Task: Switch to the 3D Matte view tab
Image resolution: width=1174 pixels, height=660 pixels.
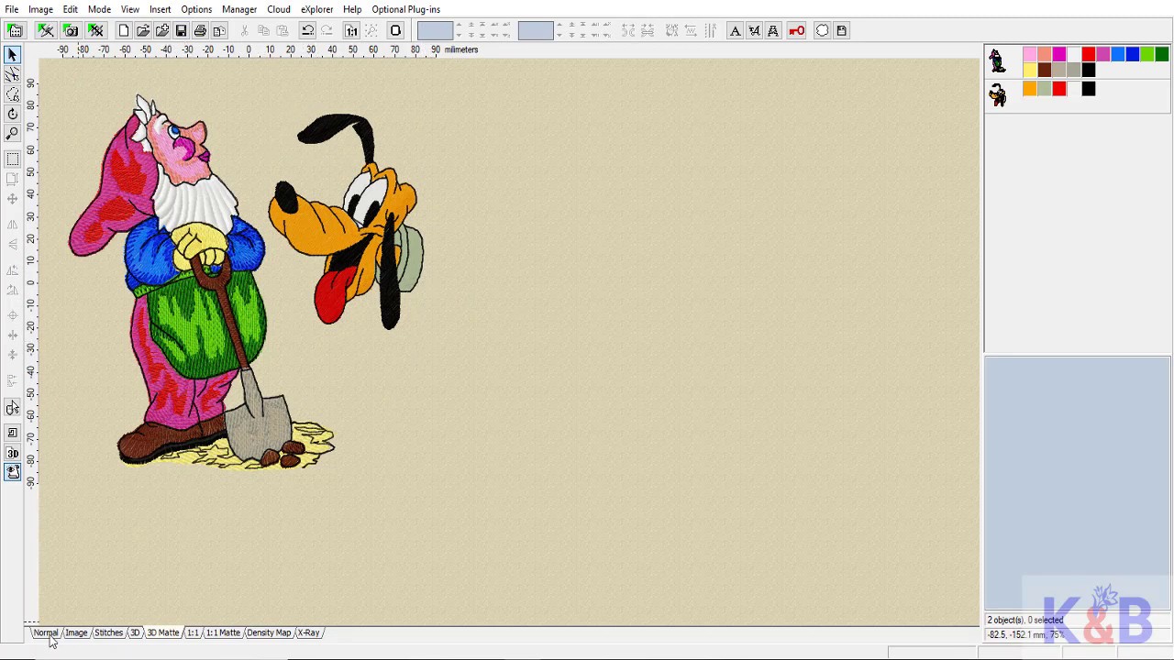Action: pos(163,632)
